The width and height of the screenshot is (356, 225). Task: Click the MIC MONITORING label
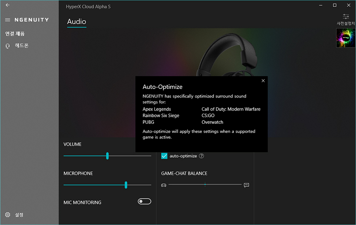pyautogui.click(x=83, y=202)
